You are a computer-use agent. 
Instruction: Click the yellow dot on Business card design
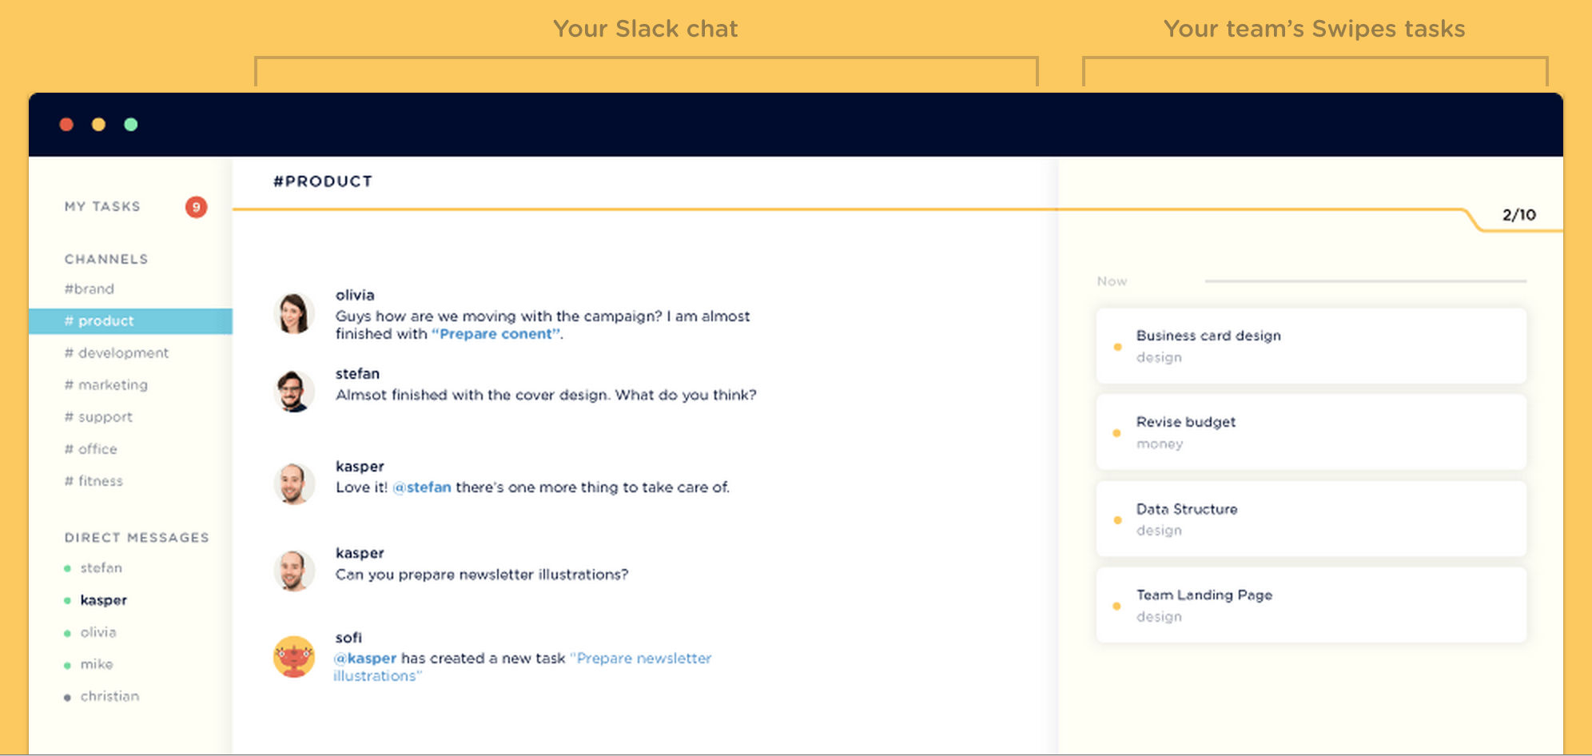(1117, 347)
